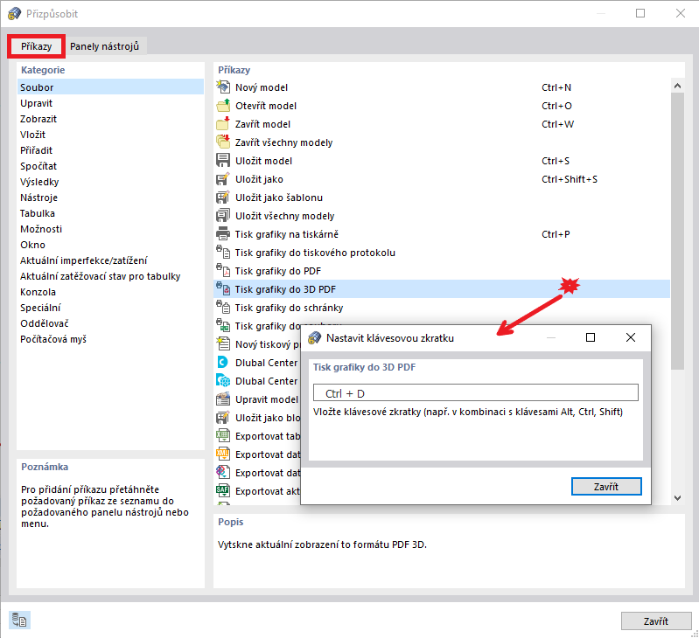Viewport: 699px width, 638px height.
Task: Click the commands list scrollbar thumb
Action: [677, 231]
